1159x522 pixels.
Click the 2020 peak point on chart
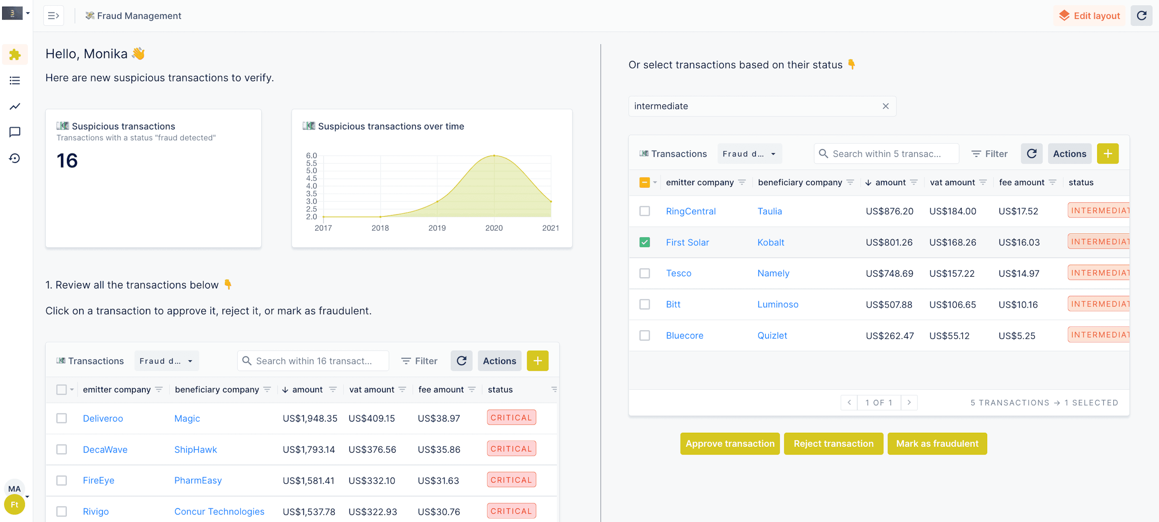[x=494, y=155]
